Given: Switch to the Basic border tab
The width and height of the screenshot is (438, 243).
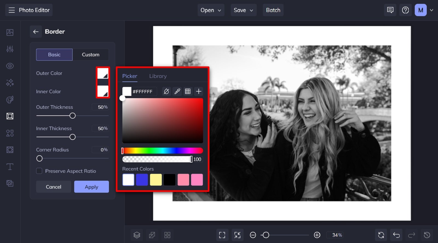Looking at the screenshot, I should click(54, 55).
